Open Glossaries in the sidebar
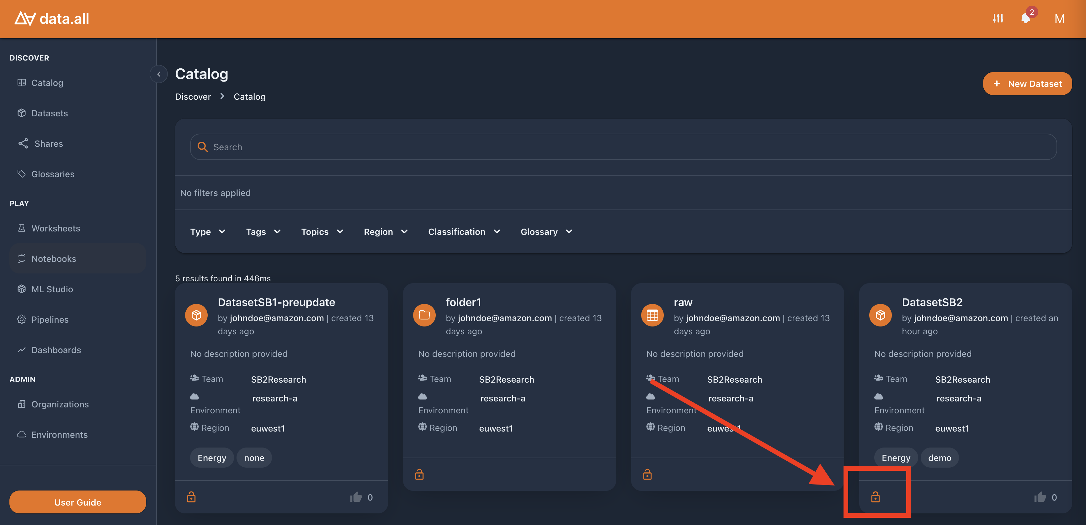1086x525 pixels. pyautogui.click(x=78, y=174)
